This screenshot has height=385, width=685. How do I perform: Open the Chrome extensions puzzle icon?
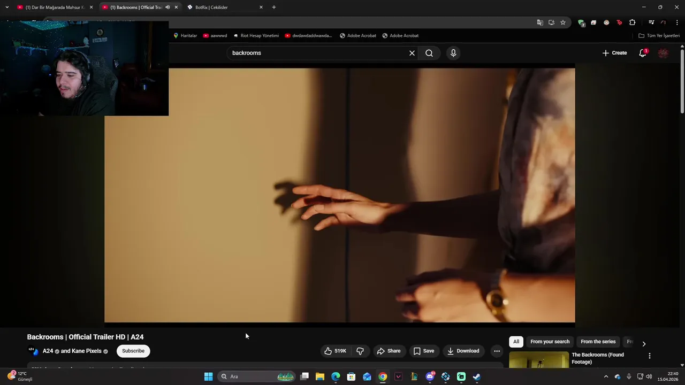(x=632, y=22)
